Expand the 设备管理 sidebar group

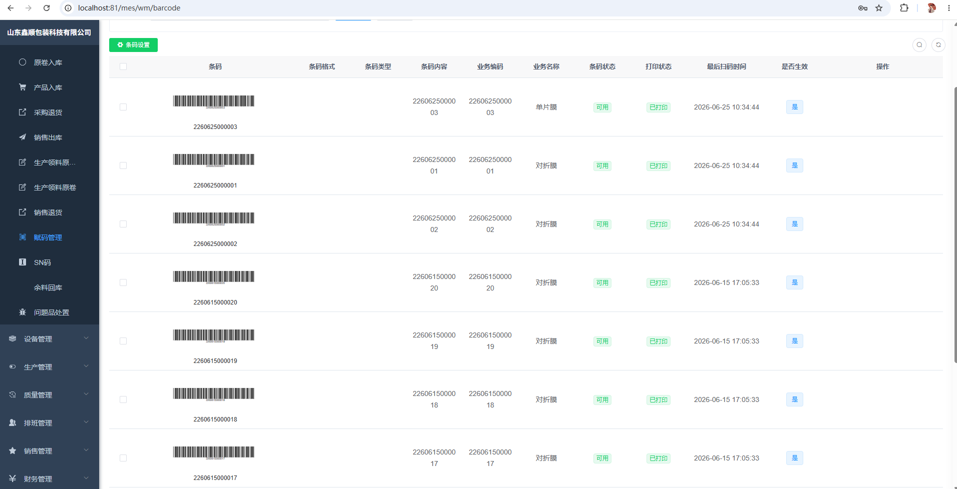click(50, 339)
